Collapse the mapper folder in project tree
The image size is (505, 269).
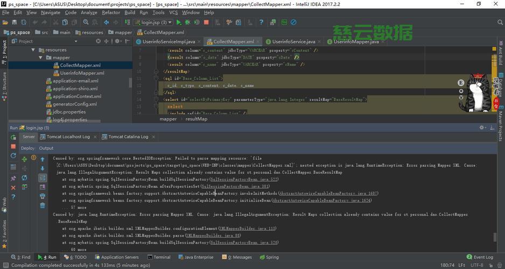48,58
